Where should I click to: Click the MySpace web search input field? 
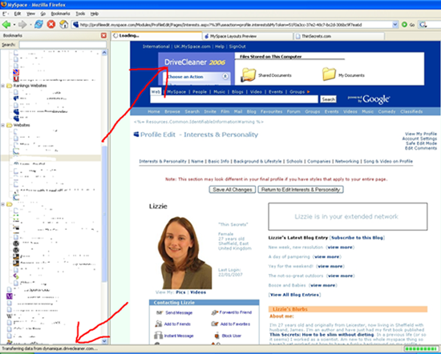pyautogui.click(x=234, y=99)
